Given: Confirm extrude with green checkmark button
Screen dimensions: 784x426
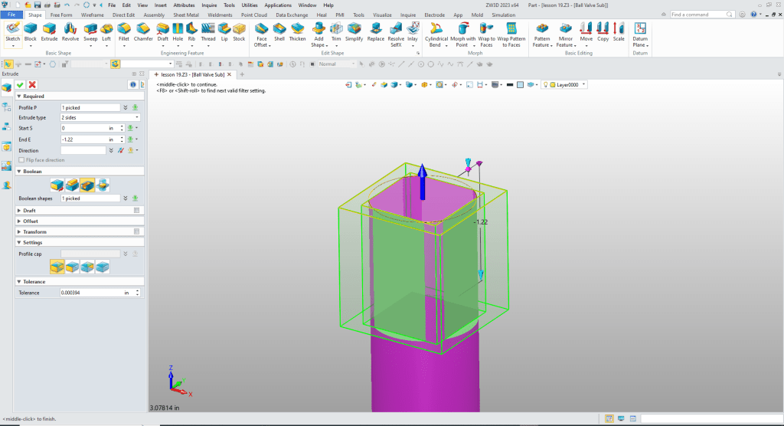Looking at the screenshot, I should pos(20,84).
